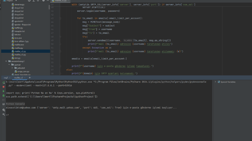Fold the try block at line 48
252x141 pixels.
60,37
